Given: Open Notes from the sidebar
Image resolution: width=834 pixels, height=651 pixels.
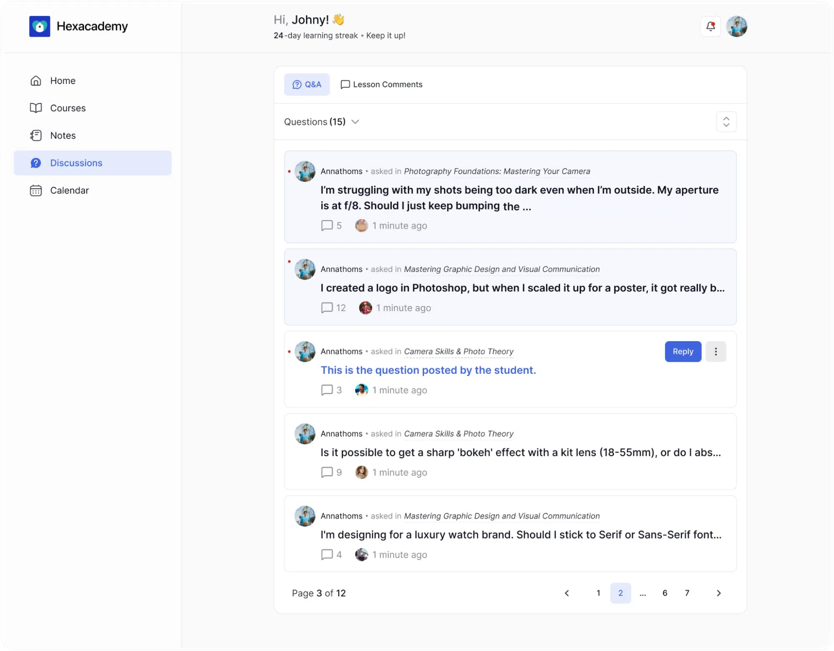Looking at the screenshot, I should (93, 136).
